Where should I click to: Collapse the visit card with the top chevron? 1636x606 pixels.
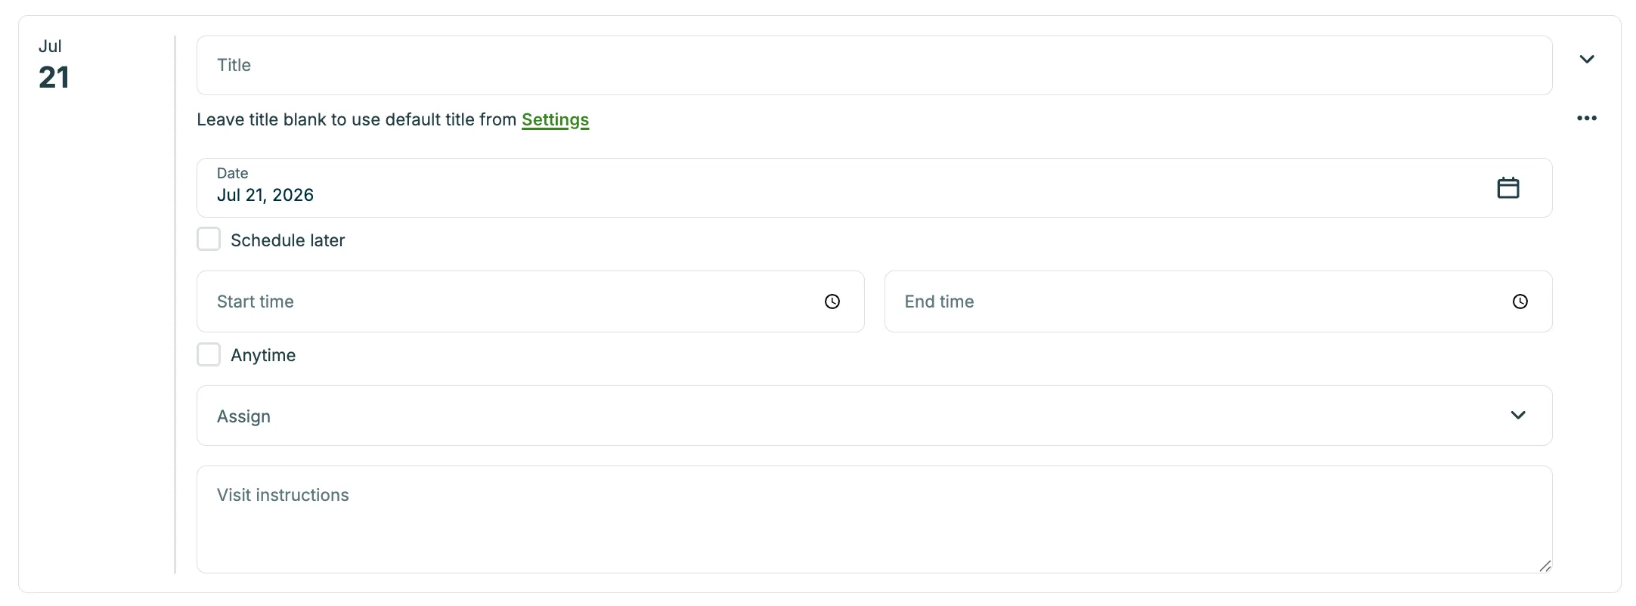click(x=1587, y=59)
